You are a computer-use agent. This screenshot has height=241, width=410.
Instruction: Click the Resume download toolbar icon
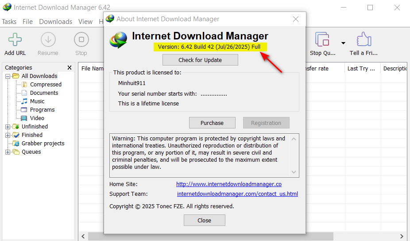point(48,39)
